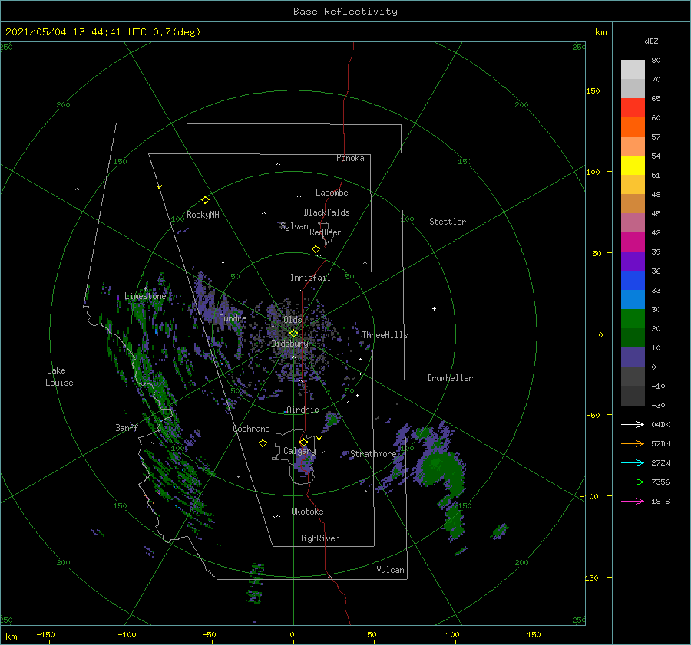
Task: Click the Olds label
Action: click(293, 319)
